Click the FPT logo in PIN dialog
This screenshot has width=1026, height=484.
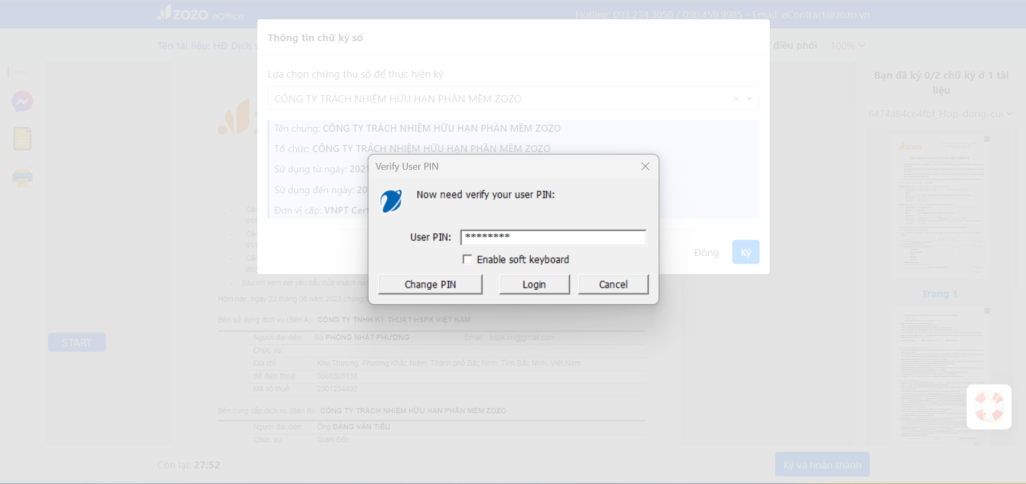[391, 201]
